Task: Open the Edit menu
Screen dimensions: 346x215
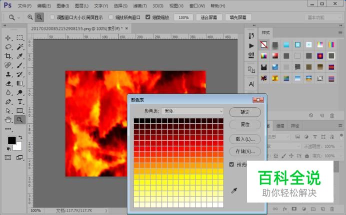Action: point(44,6)
